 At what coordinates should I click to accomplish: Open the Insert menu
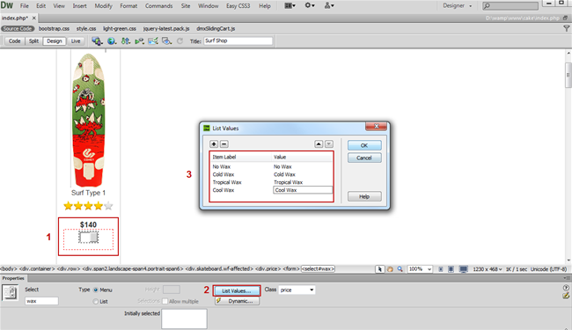pyautogui.click(x=79, y=6)
